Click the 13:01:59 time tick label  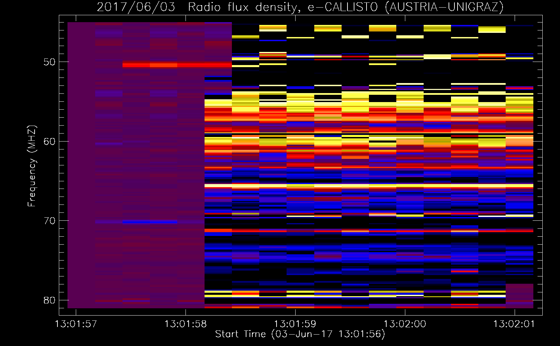point(295,324)
